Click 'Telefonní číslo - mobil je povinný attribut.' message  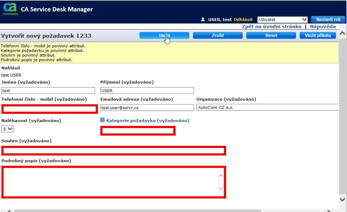point(43,46)
